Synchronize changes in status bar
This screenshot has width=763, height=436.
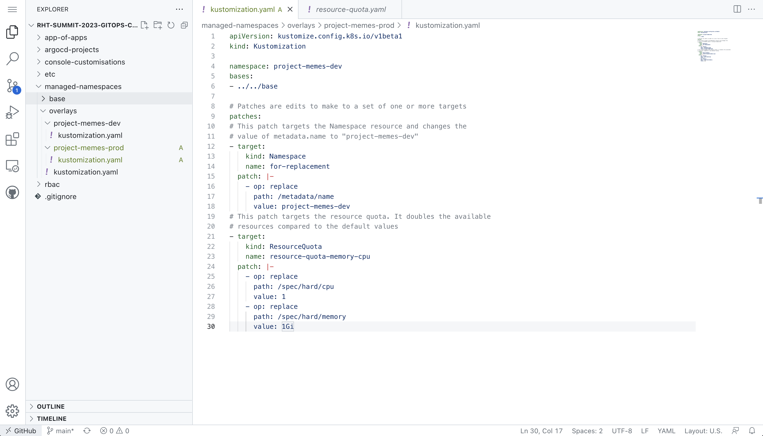pyautogui.click(x=87, y=431)
